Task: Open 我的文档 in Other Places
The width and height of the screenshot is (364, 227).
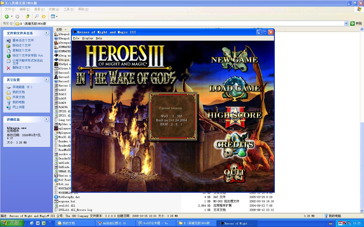Action: (18, 92)
